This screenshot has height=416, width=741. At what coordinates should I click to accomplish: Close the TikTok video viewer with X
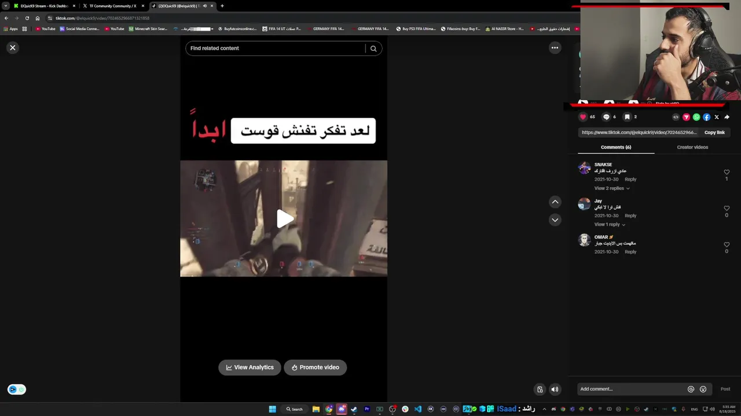[13, 48]
